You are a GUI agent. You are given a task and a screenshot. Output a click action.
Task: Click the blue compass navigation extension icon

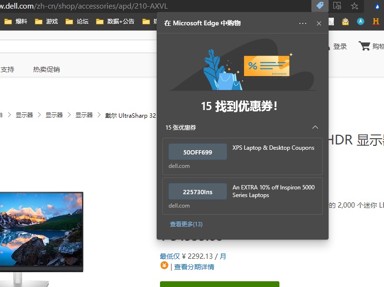point(360,21)
